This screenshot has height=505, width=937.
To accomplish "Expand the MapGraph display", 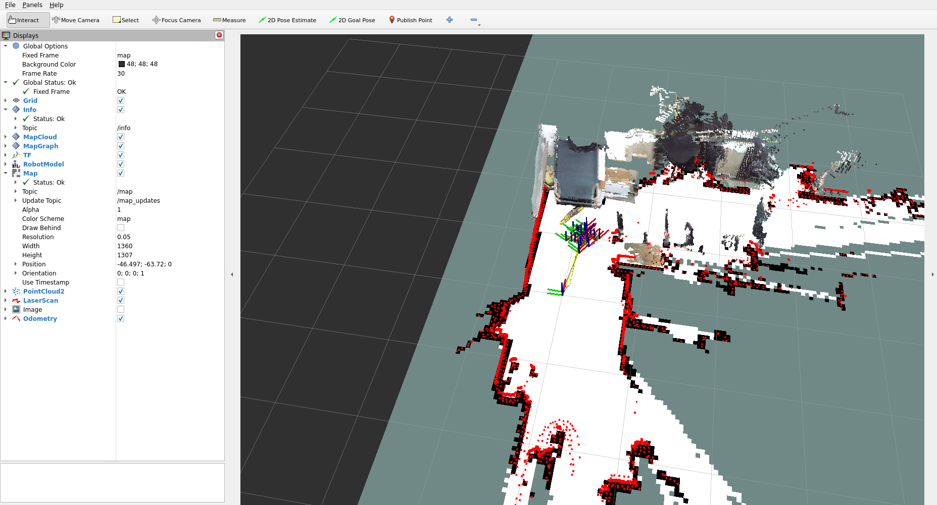I will 6,146.
